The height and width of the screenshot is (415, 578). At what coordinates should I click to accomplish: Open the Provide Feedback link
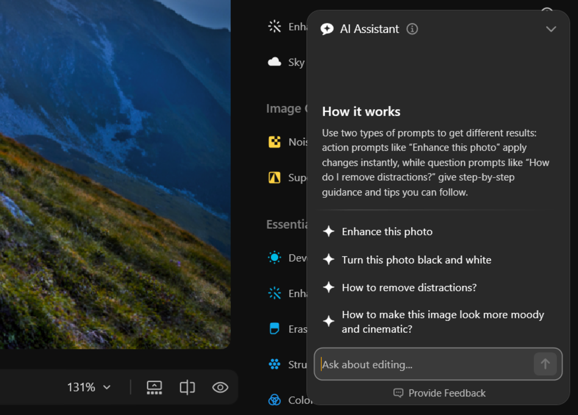(x=439, y=393)
